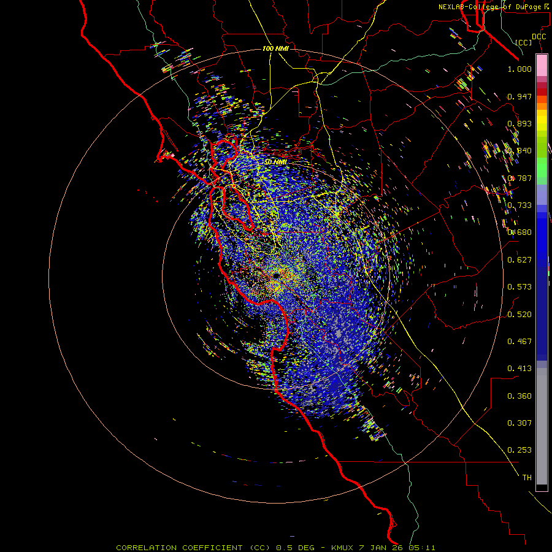Pick the pink segment of the color bar

(542, 66)
